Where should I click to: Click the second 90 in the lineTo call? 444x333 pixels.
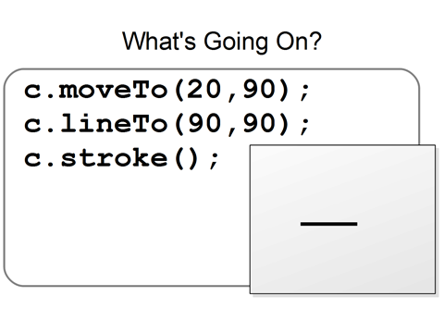[259, 123]
